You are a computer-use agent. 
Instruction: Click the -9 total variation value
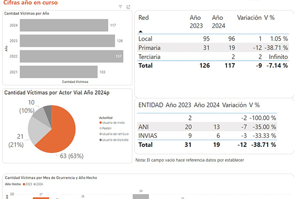(259, 66)
